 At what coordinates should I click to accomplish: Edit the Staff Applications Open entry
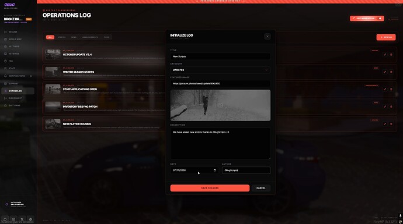[x=385, y=89]
